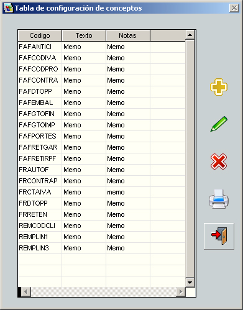Select the FAFCODPRO code cell
This screenshot has width=243, height=310.
click(x=40, y=69)
